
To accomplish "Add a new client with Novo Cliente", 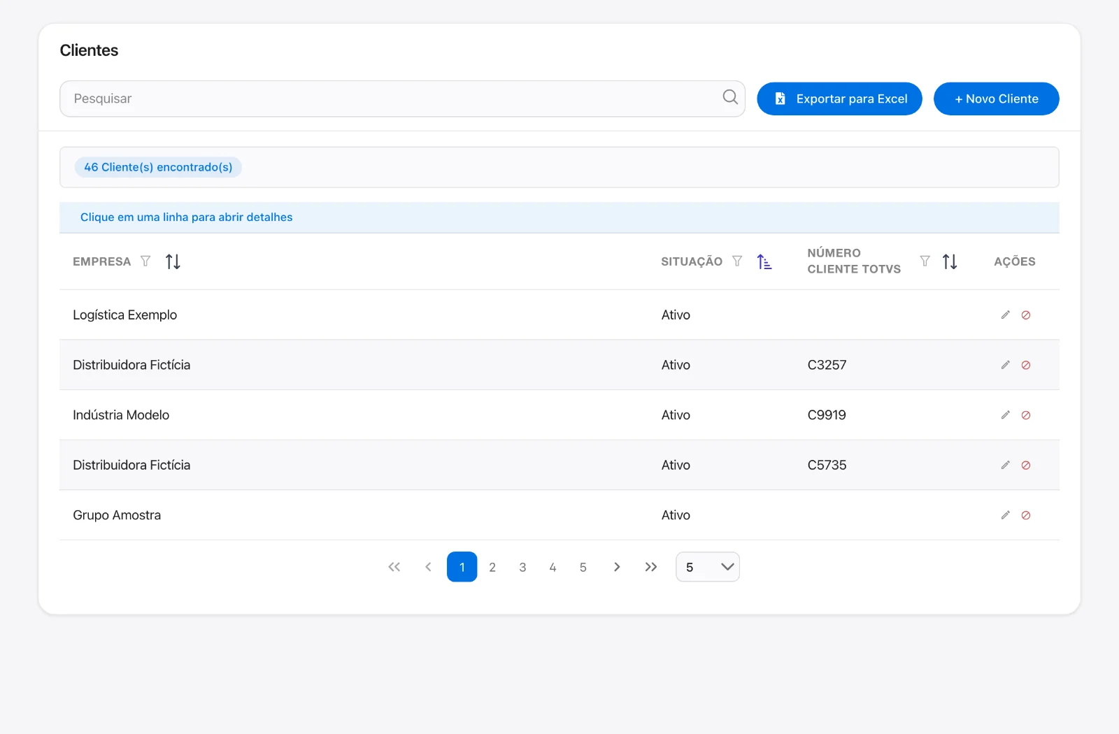I will tap(996, 99).
